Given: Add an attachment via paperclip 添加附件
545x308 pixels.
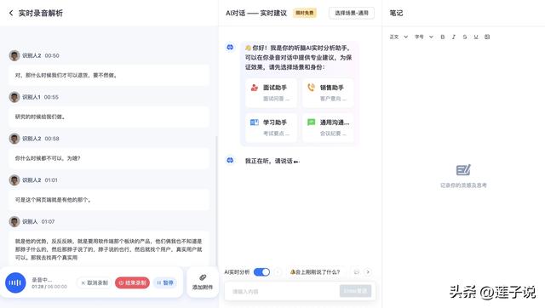Looking at the screenshot, I should (203, 282).
